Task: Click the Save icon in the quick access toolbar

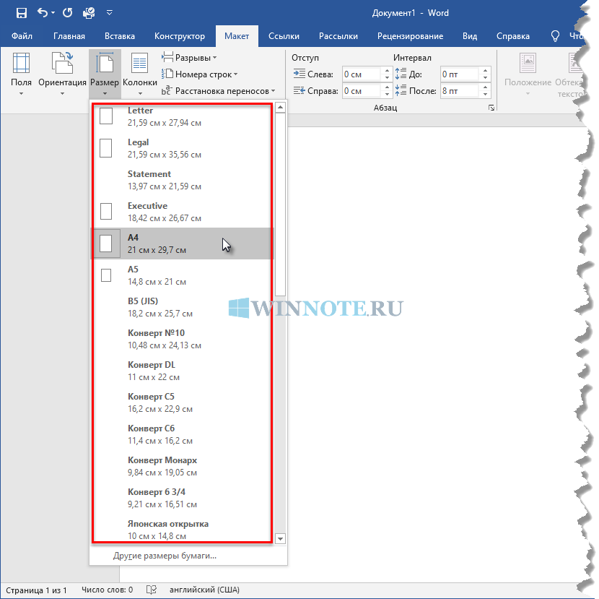Action: (22, 13)
